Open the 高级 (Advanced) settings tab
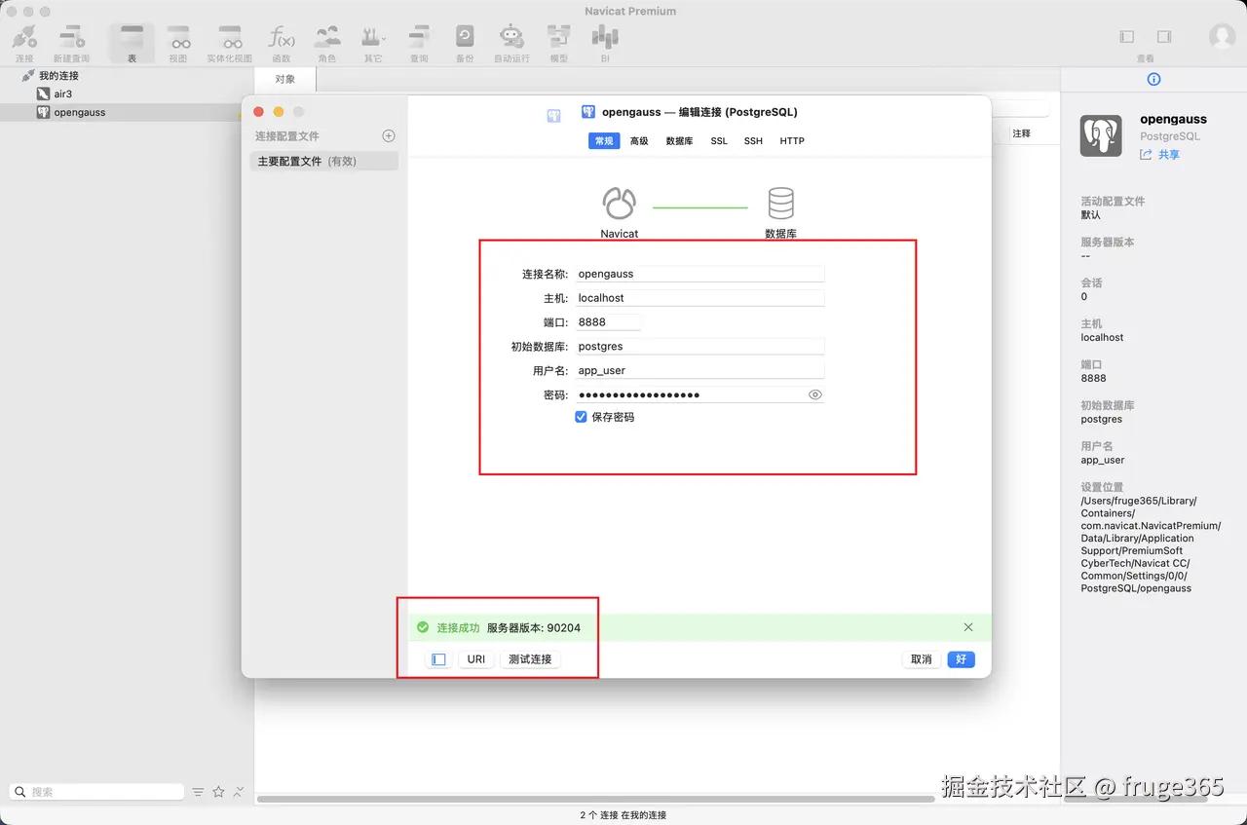This screenshot has width=1247, height=825. (x=640, y=140)
